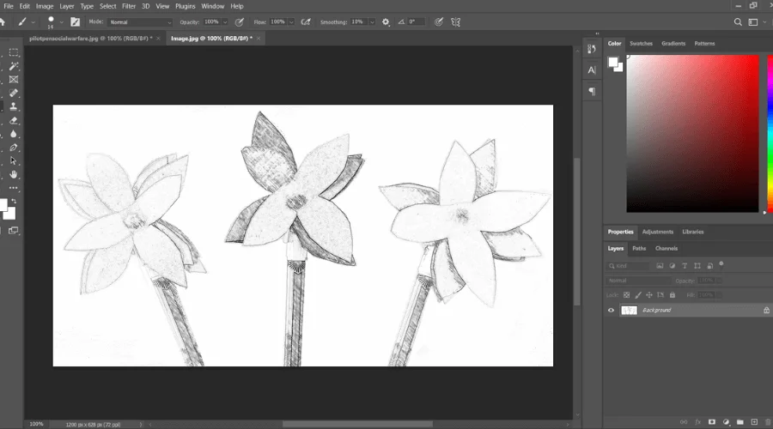The image size is (773, 429).
Task: Open the Brush Settings panel toggle
Action: click(75, 21)
